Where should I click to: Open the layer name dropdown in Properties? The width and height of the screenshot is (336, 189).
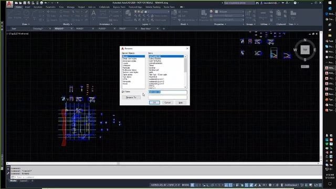coord(229,12)
